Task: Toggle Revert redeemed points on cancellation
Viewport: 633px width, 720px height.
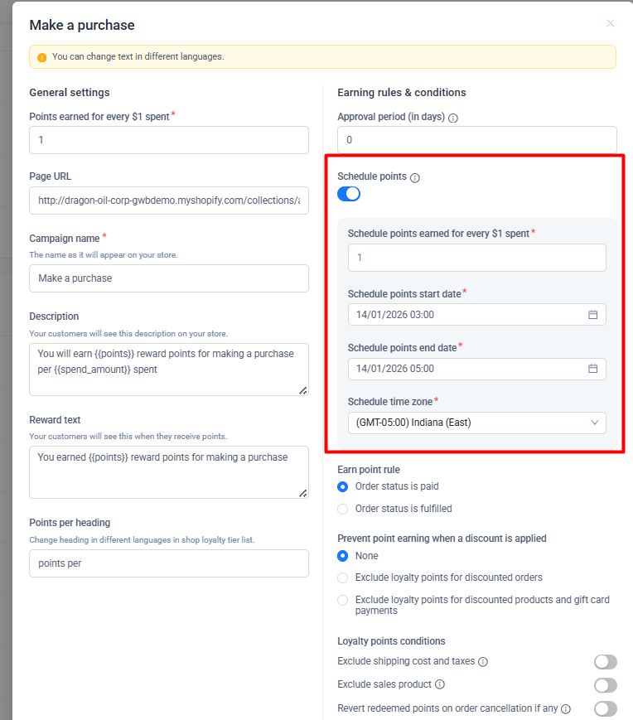Action: (606, 708)
